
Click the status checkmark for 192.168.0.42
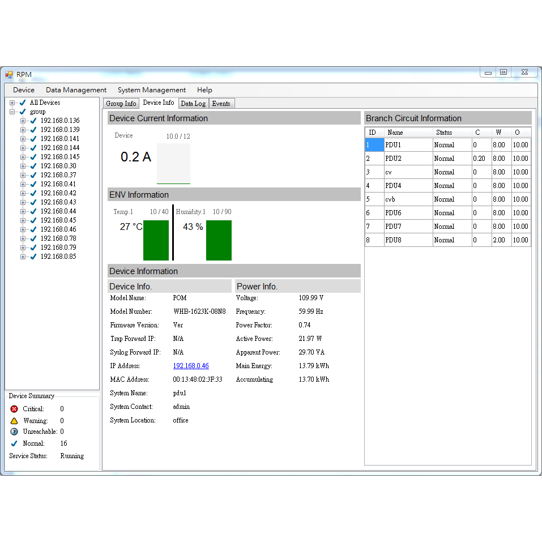[x=33, y=193]
